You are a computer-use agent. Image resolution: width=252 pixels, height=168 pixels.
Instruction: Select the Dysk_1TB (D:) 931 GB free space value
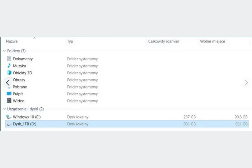pyautogui.click(x=241, y=124)
